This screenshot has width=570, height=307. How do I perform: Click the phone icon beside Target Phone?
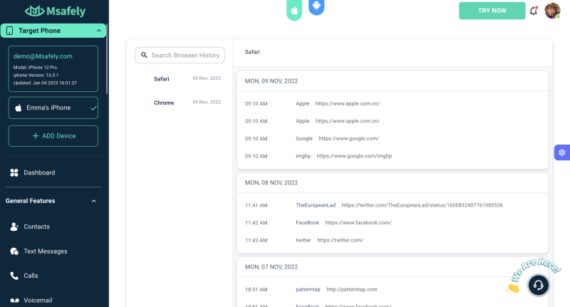coord(10,31)
